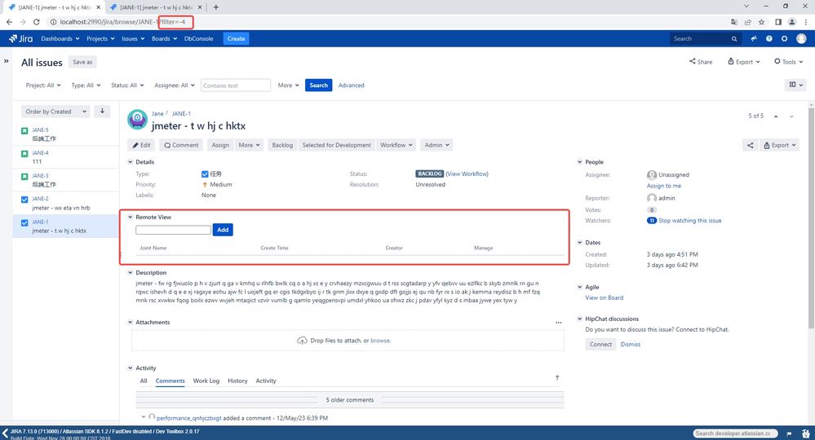The width and height of the screenshot is (815, 440).
Task: Go back in browser history
Action: [x=9, y=22]
